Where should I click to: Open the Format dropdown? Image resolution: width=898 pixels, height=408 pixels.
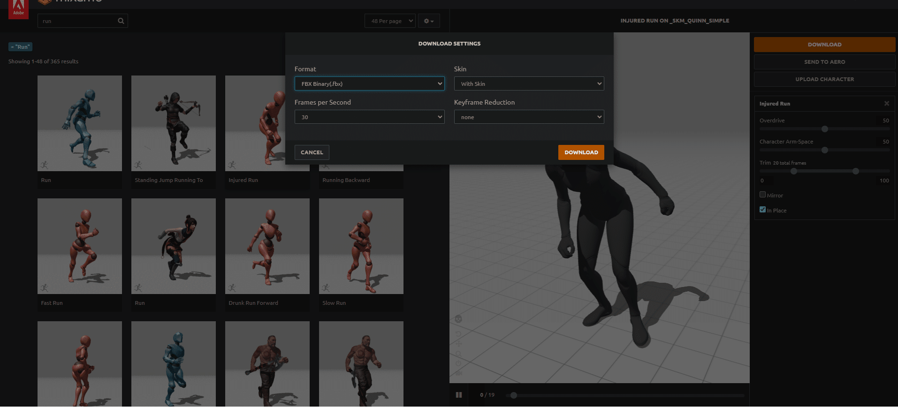pyautogui.click(x=369, y=83)
